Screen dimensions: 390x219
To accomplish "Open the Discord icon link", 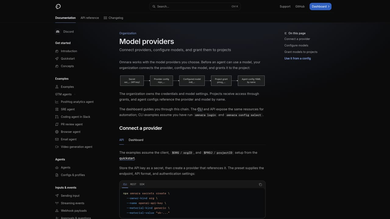I will pos(58,32).
